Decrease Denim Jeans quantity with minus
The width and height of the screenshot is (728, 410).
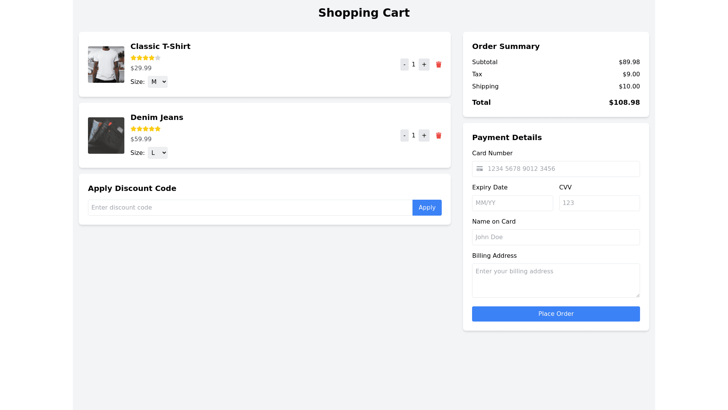405,136
